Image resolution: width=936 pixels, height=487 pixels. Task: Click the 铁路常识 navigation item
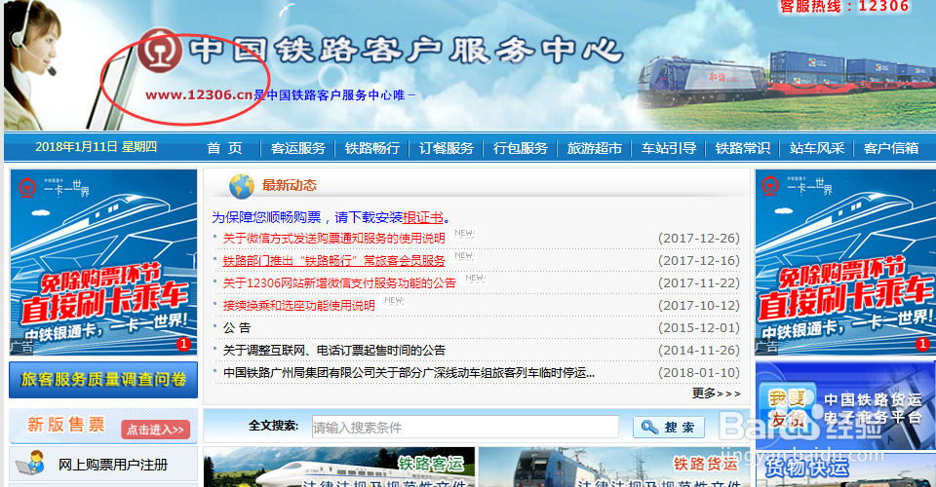coord(743,148)
